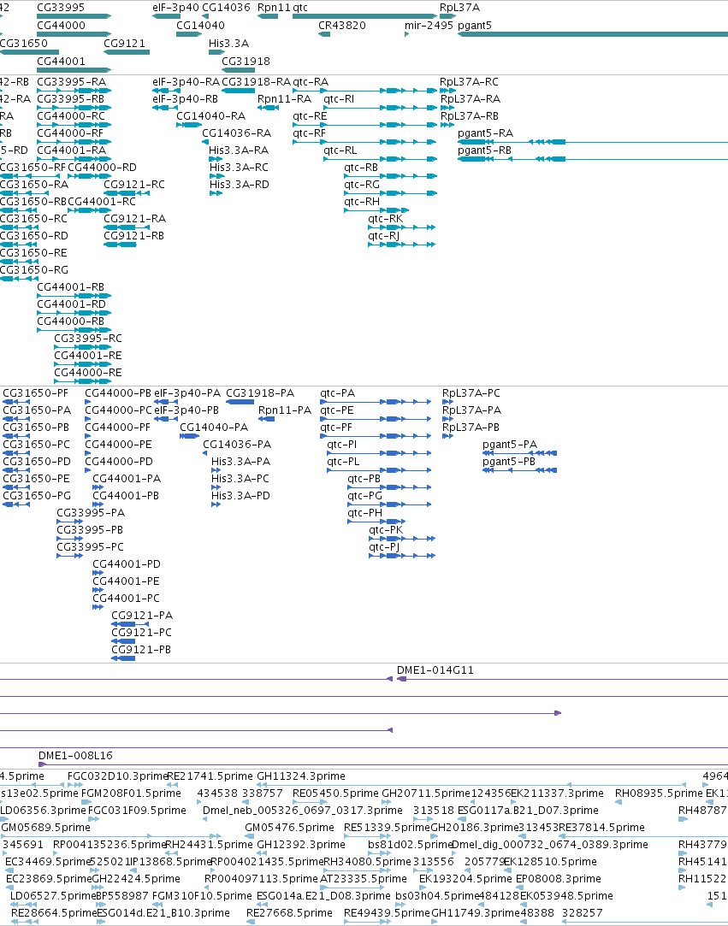Image resolution: width=728 pixels, height=926 pixels.
Task: Select protein eIF-3p40-PA
Action: coord(187,393)
